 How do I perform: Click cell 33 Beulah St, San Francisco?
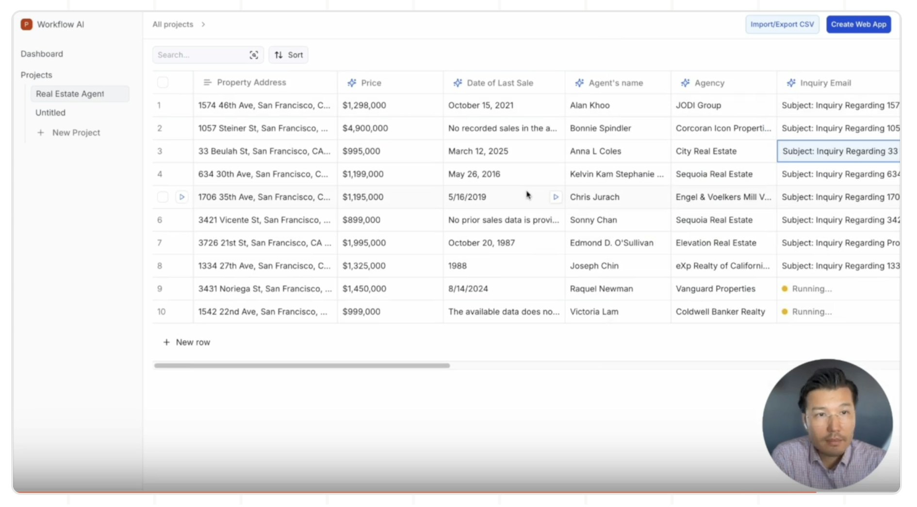tap(265, 151)
